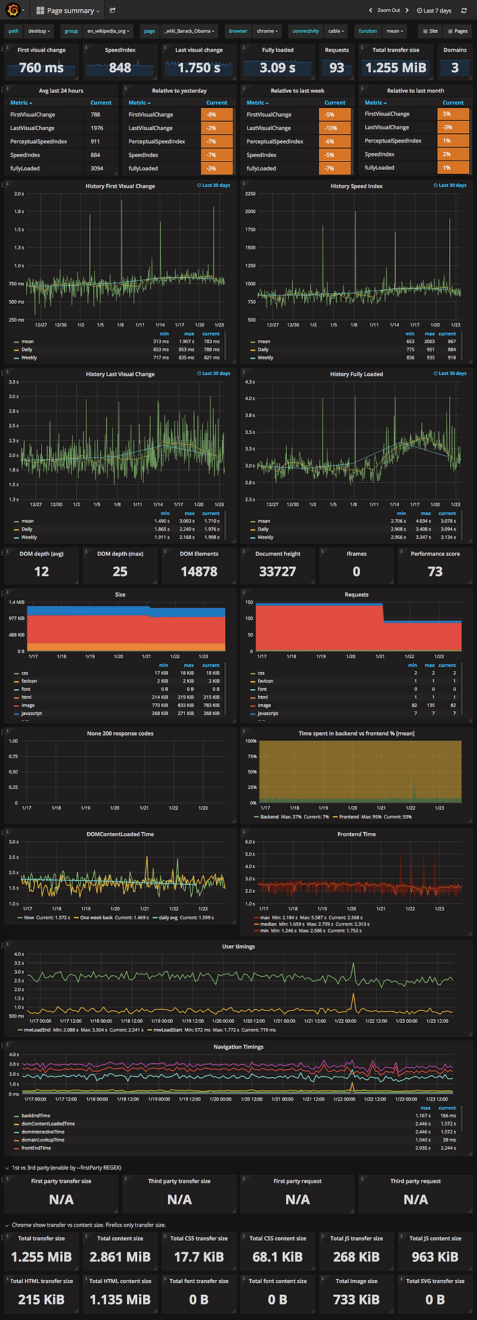Open Page summary dashboard picker

68,11
